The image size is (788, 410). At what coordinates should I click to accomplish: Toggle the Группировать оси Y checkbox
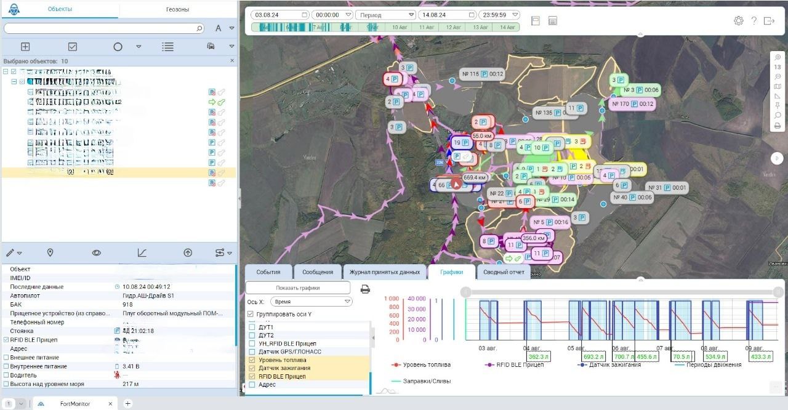click(x=250, y=314)
